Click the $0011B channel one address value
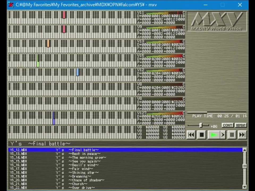This screenshot has height=191, width=255. [178, 16]
